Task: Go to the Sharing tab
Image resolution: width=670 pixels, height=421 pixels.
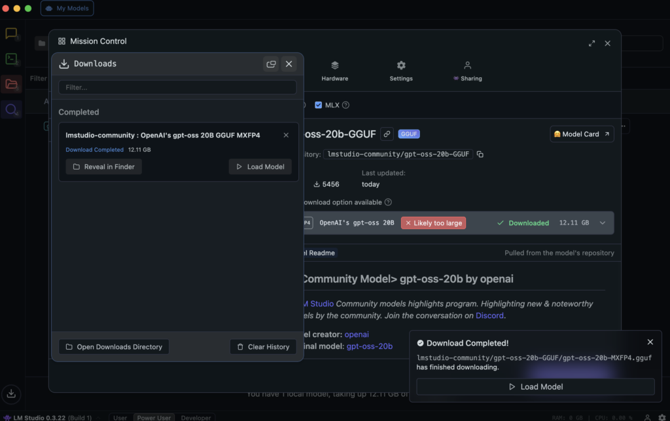Action: [x=467, y=71]
